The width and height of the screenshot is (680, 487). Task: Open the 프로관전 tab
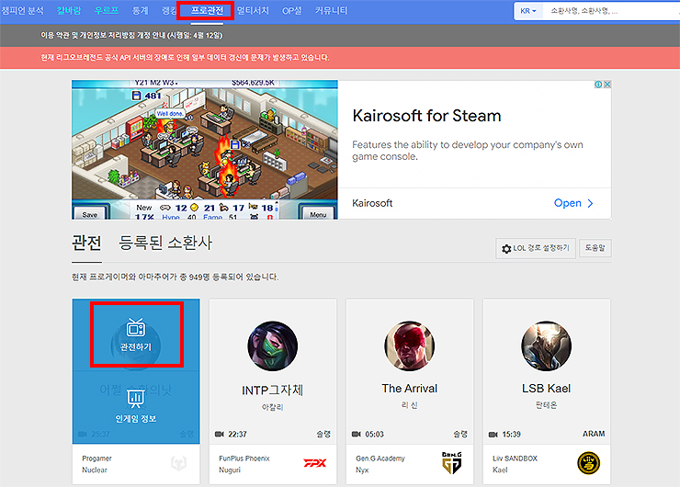[x=207, y=10]
